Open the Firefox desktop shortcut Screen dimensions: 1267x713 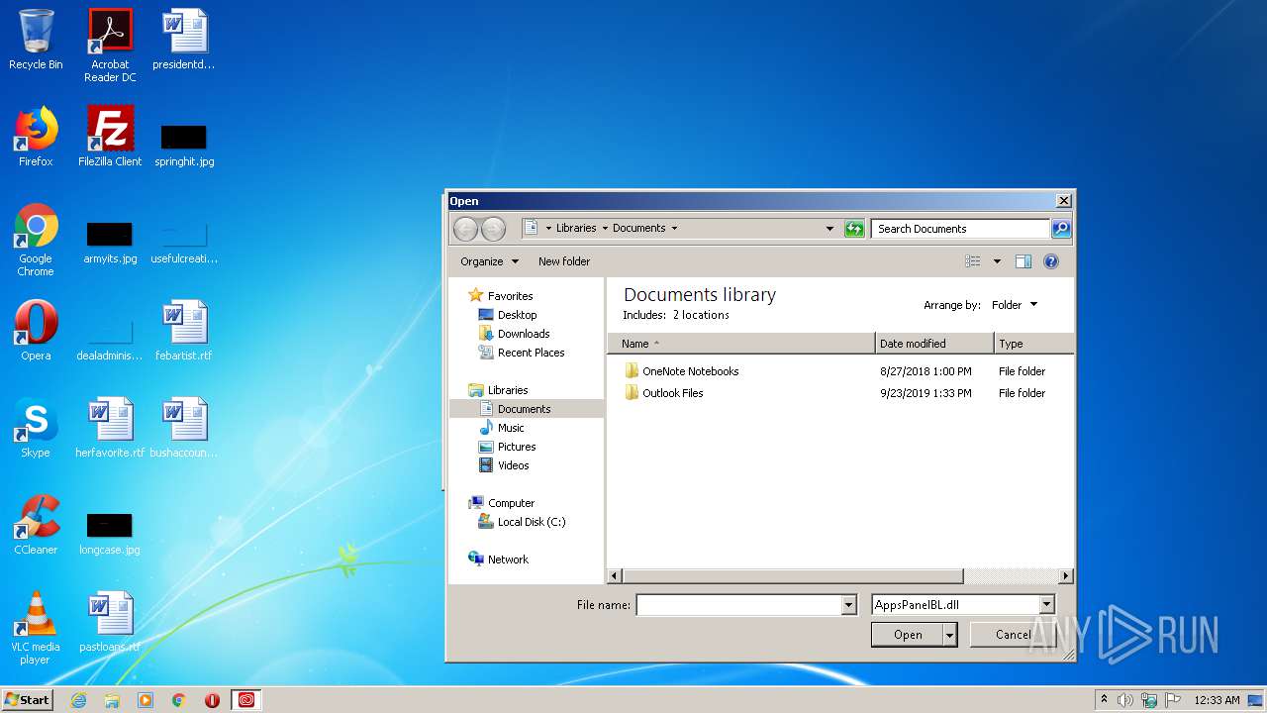[36, 137]
